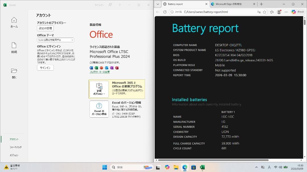Click the OneNote app icon under product info
This screenshot has width=307, height=172.
click(x=112, y=68)
